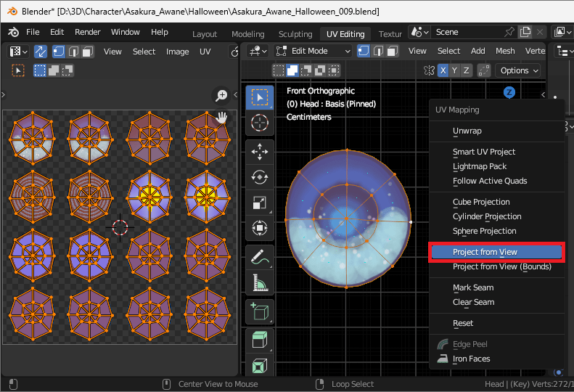This screenshot has height=392, width=574.
Task: Expand the Options dropdown
Action: pyautogui.click(x=519, y=70)
